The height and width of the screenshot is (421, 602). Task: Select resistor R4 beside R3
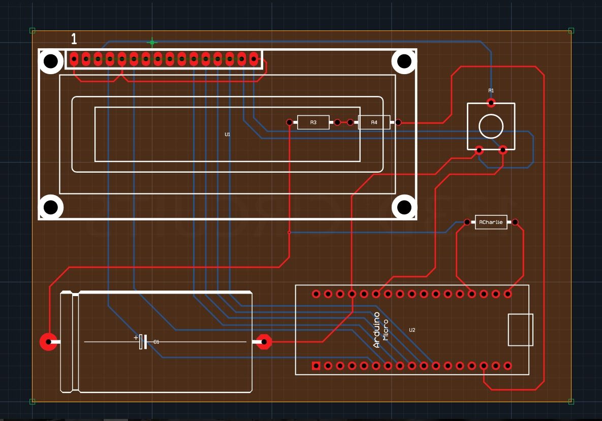point(375,122)
